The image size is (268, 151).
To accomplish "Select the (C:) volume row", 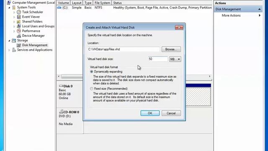I will coord(134,8).
